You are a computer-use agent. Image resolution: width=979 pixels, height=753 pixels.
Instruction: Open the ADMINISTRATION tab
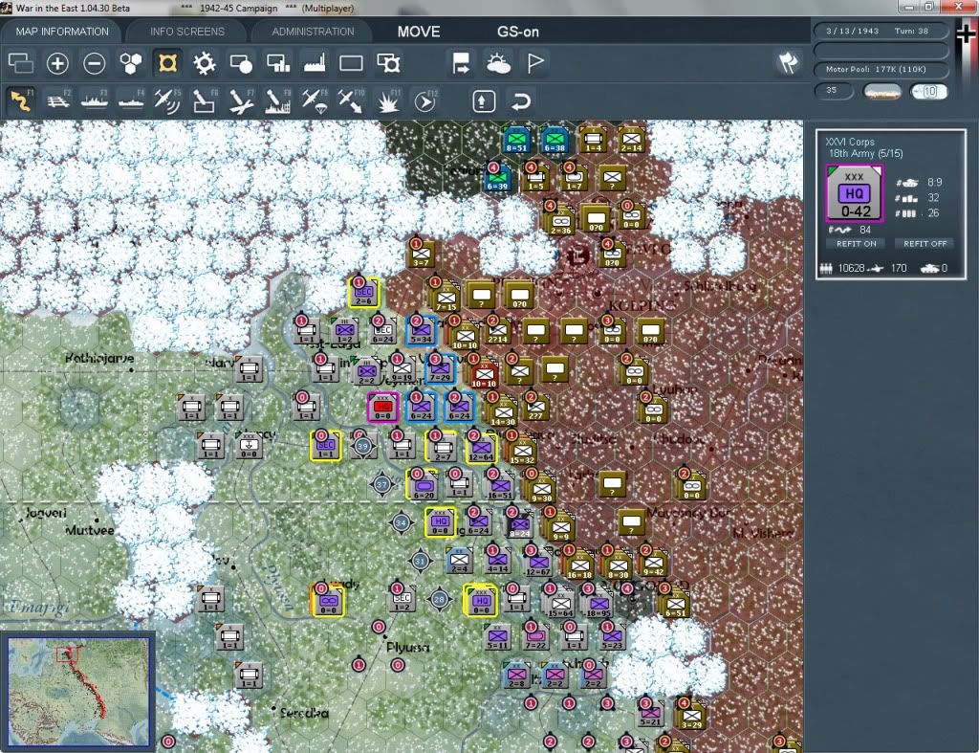click(313, 32)
